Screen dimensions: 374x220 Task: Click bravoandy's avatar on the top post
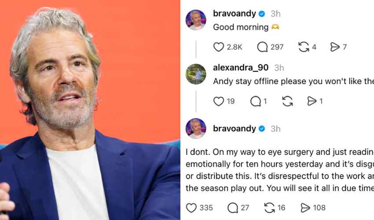point(196,20)
